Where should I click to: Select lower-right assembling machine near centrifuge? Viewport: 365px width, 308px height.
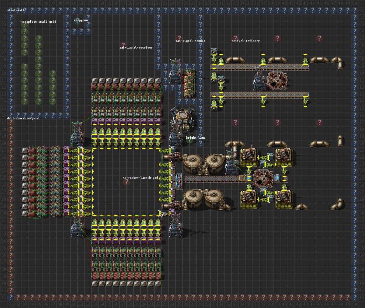284,199
